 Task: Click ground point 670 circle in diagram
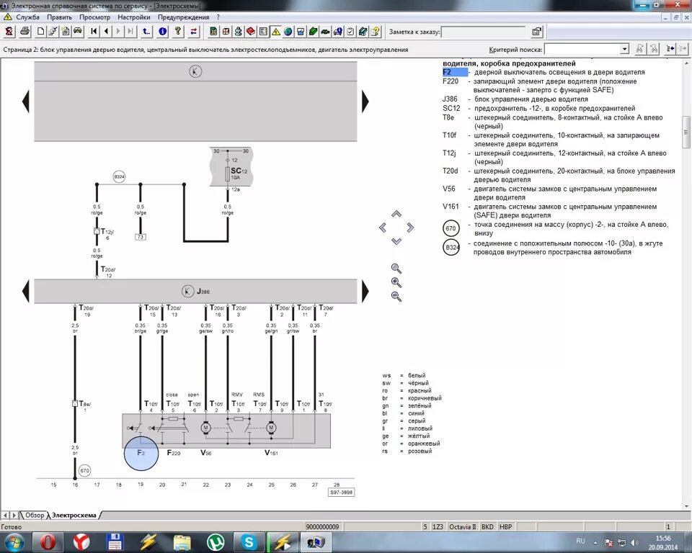pos(84,470)
